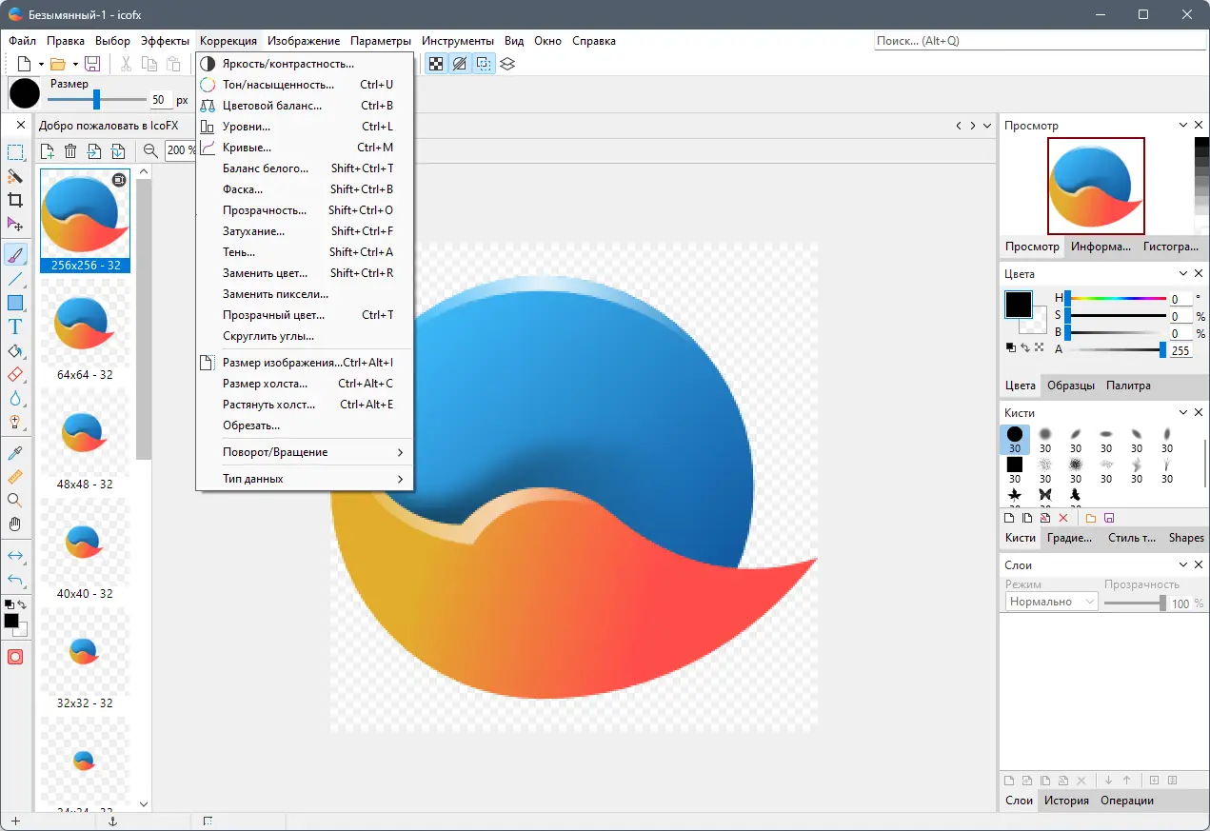Click the New image icon above thumbnails

click(47, 150)
